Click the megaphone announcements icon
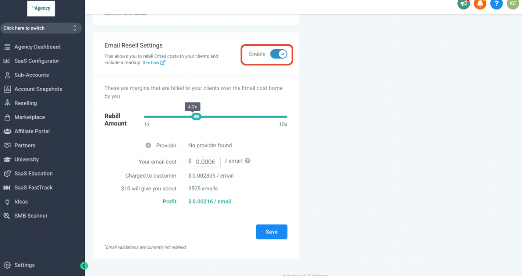The image size is (522, 276). [463, 4]
